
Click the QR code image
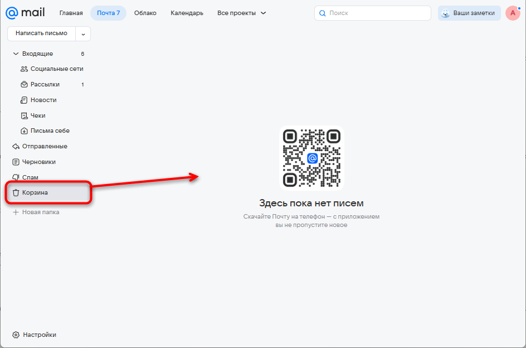coord(311,158)
